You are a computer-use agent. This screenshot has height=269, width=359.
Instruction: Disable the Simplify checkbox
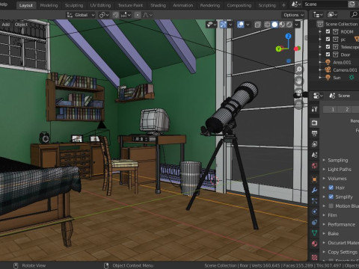click(x=331, y=197)
